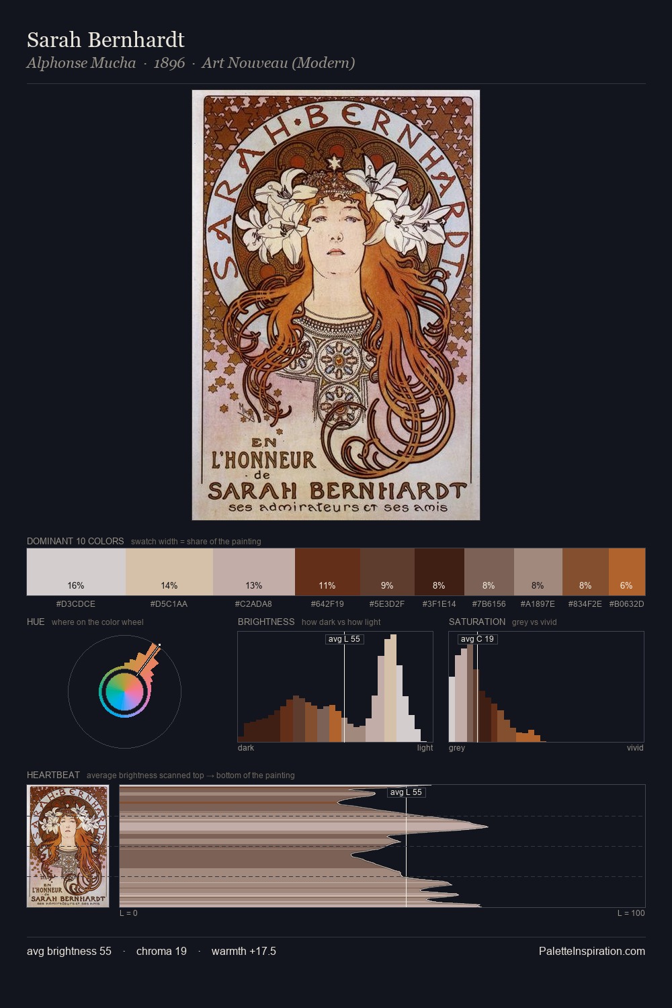Click the 'DOMINANT 10 COLORS' heading
Image resolution: width=672 pixels, height=1008 pixels.
pos(75,541)
